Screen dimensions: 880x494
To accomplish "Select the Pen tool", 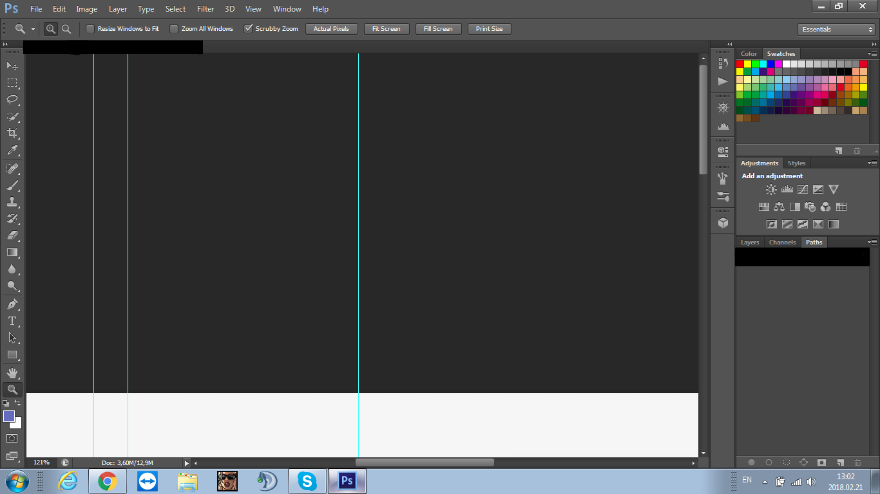I will coord(12,304).
